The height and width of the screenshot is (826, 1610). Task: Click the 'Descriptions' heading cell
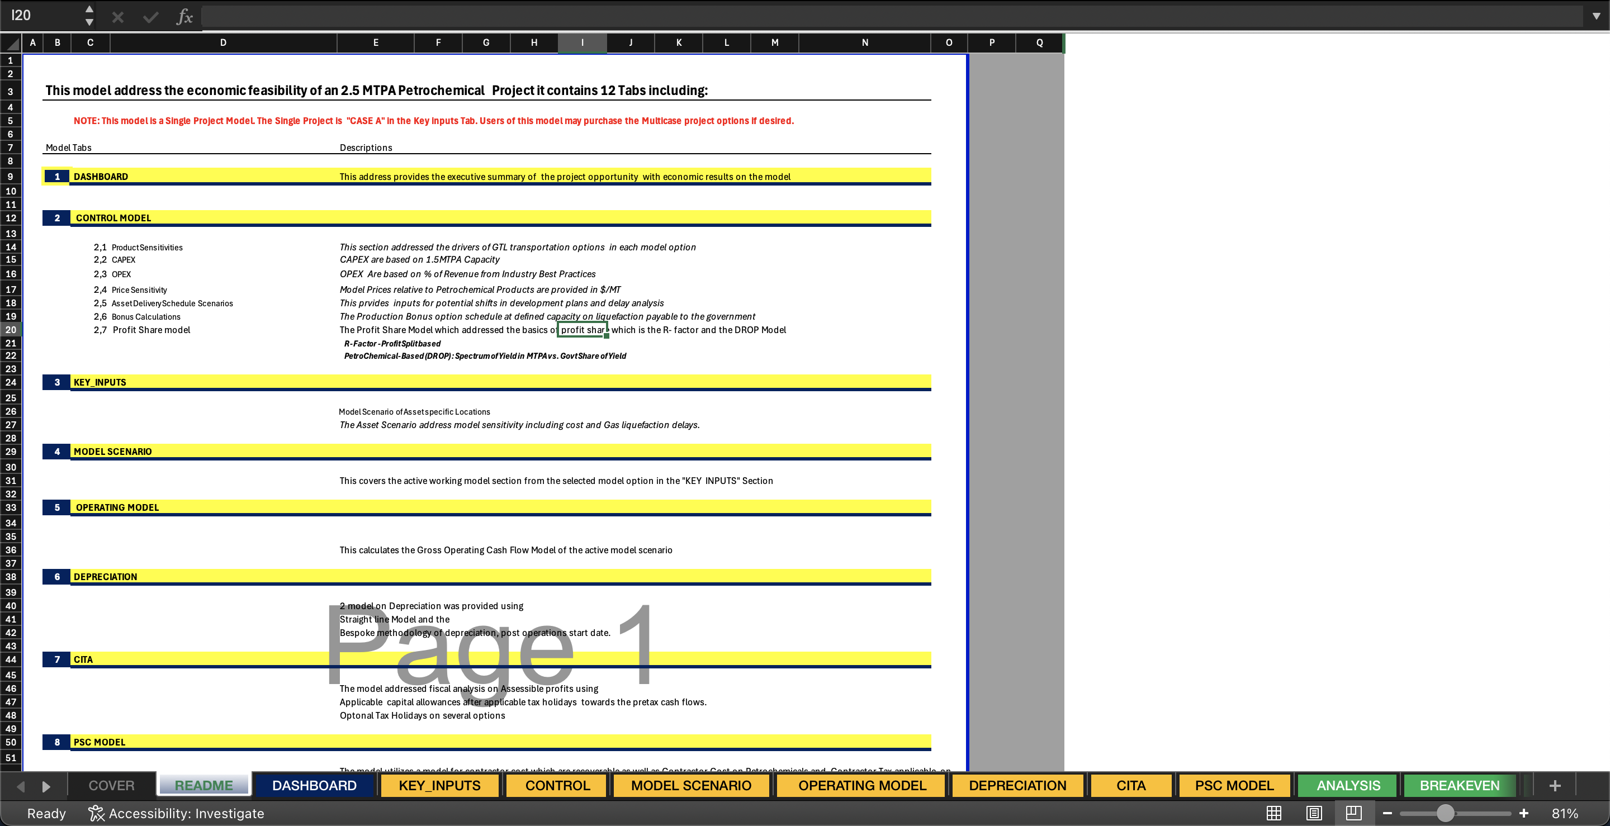pos(366,148)
